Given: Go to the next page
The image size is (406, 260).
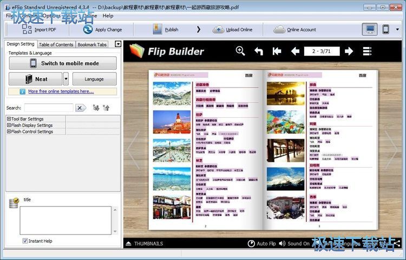Looking at the screenshot, I should point(349,51).
